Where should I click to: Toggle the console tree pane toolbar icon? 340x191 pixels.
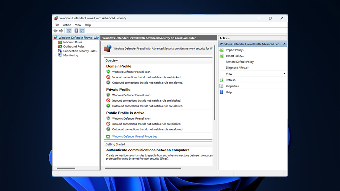[69, 31]
